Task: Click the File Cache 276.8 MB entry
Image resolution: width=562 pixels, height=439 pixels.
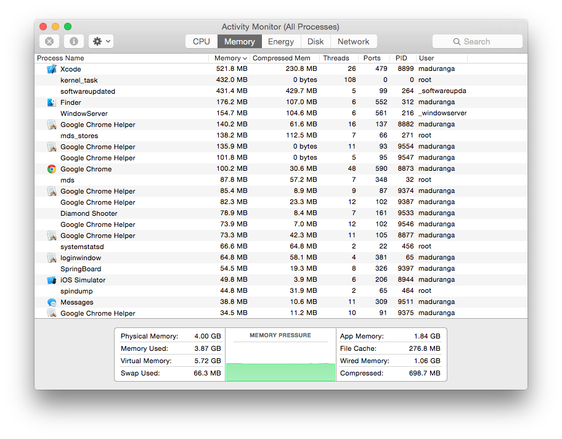Action: (x=390, y=348)
